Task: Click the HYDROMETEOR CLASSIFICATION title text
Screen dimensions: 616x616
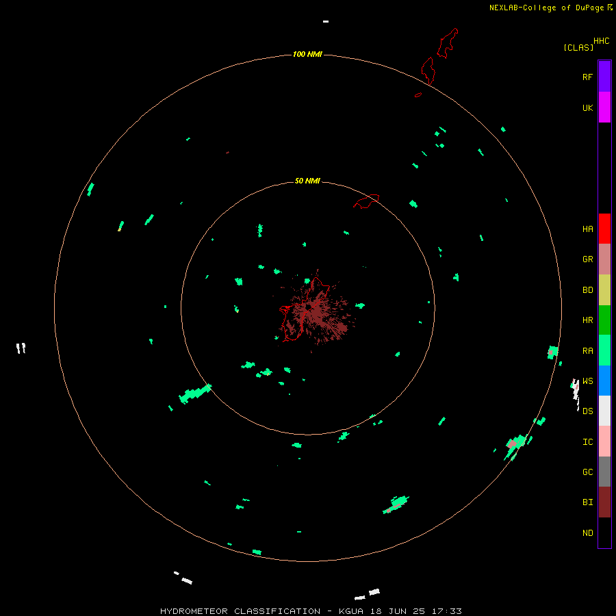Action: click(240, 611)
